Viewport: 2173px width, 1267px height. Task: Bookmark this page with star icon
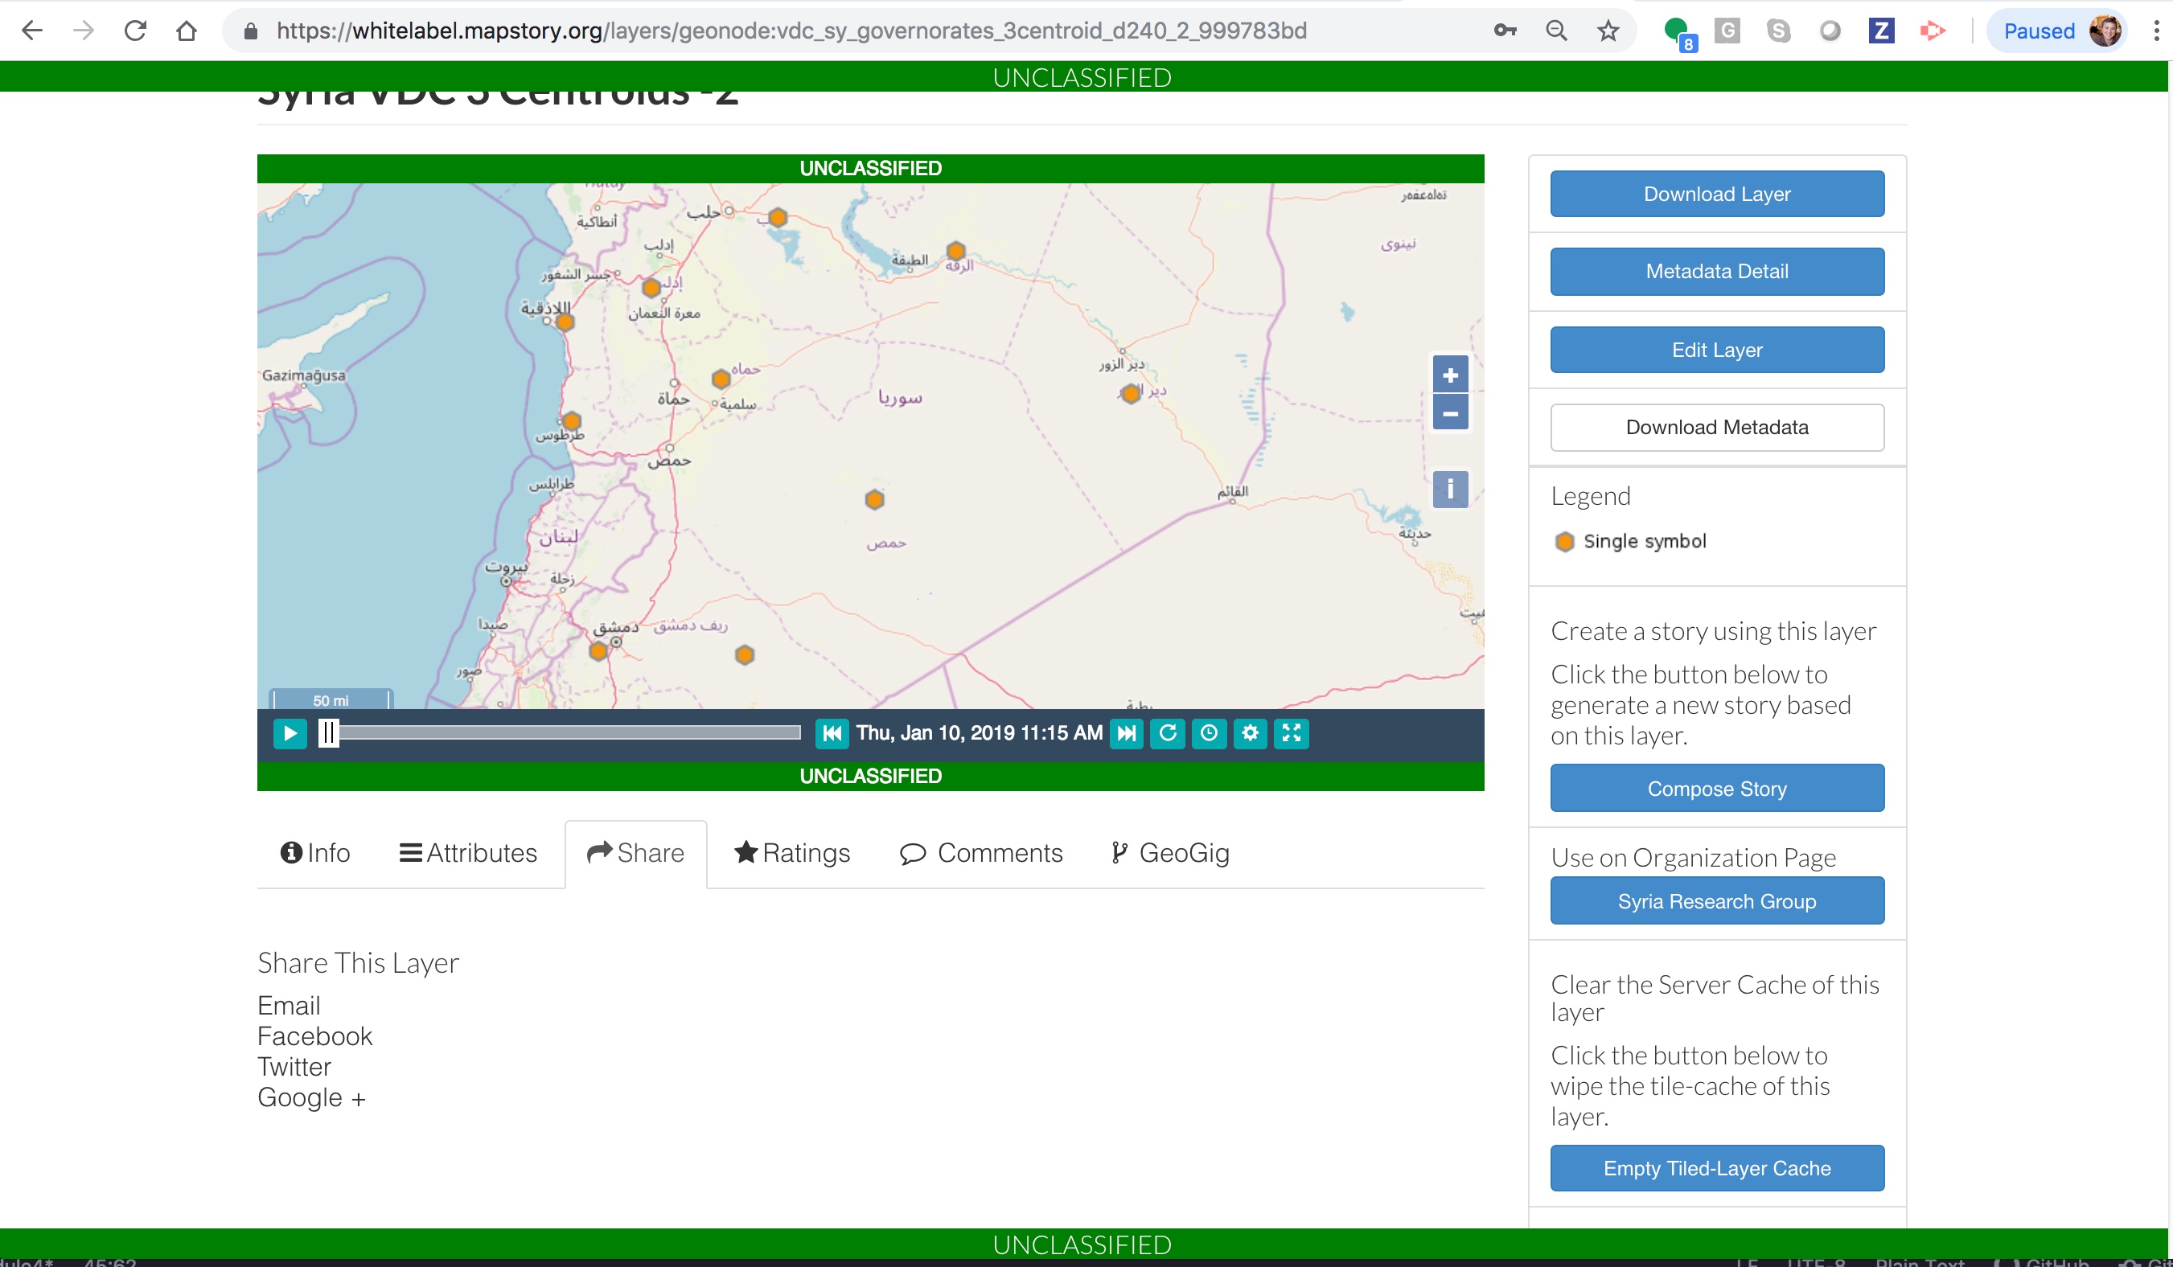click(x=1608, y=31)
